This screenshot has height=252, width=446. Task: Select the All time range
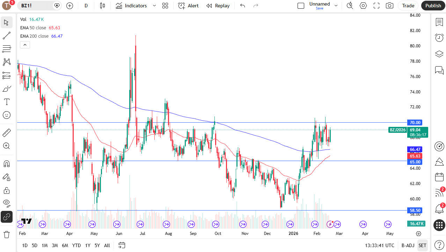click(107, 245)
